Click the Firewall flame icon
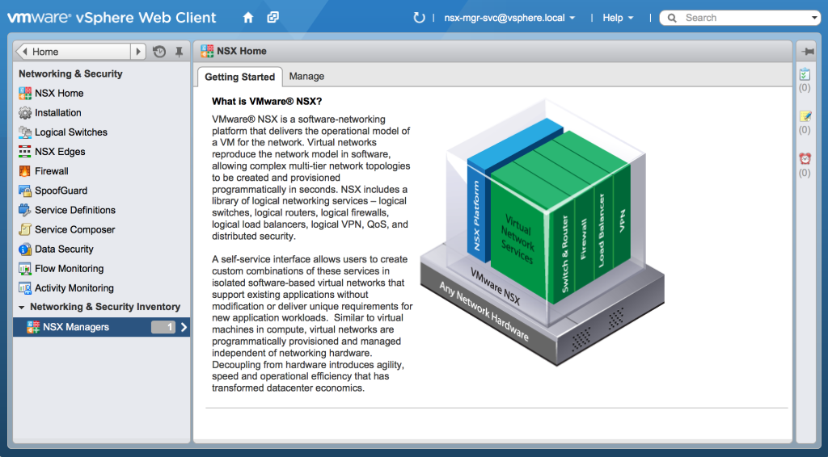 (25, 171)
